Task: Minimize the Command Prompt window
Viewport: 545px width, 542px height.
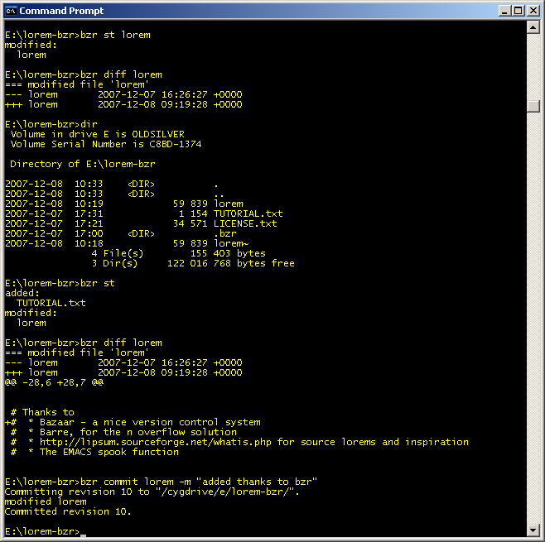Action: 504,11
